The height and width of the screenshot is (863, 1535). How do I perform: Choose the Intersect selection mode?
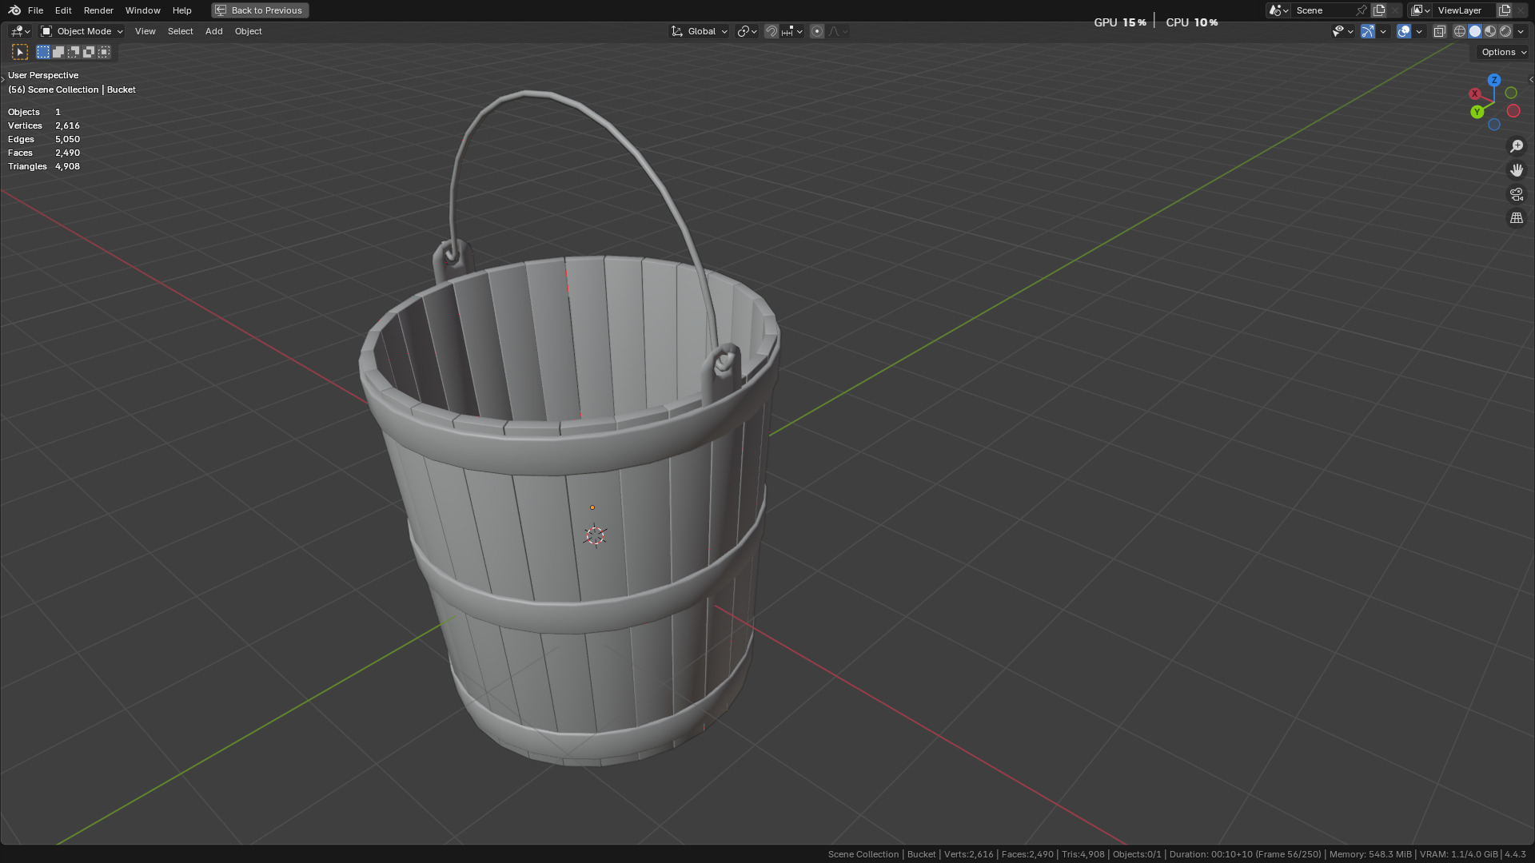click(x=104, y=52)
